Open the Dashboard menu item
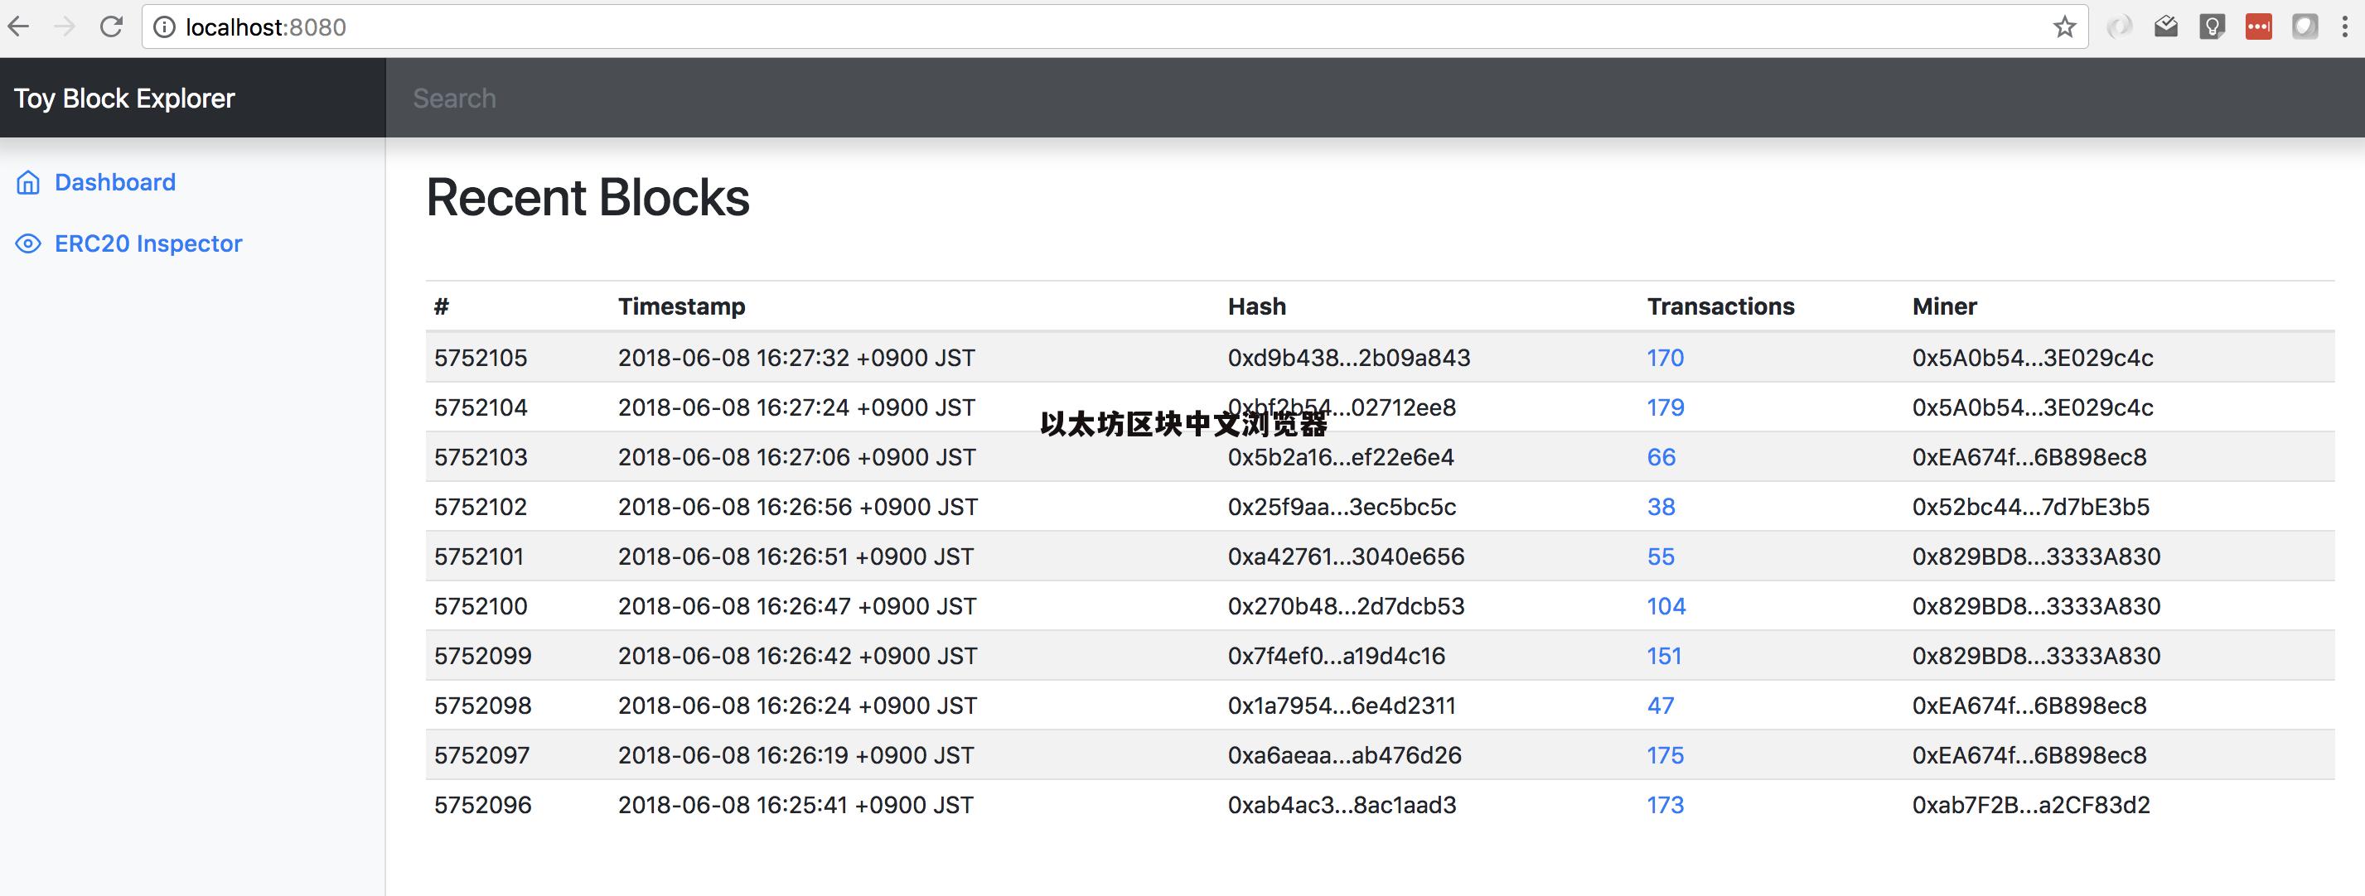Image resolution: width=2365 pixels, height=896 pixels. point(114,181)
